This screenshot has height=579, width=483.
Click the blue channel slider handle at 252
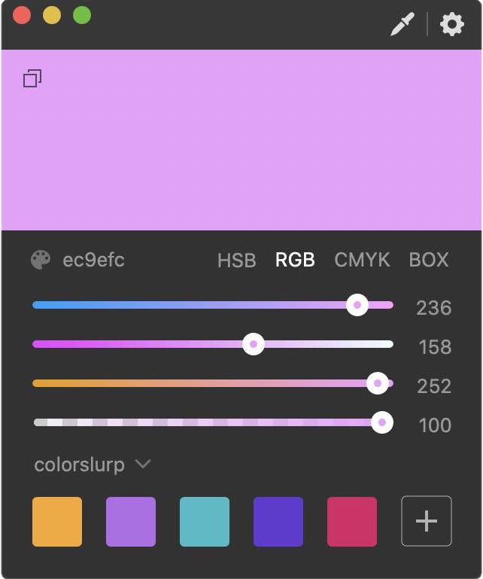[x=377, y=383]
